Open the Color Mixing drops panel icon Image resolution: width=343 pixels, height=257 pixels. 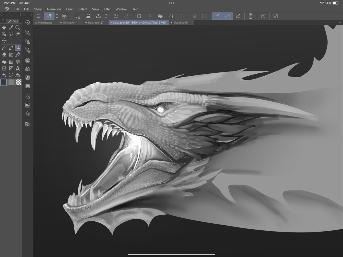(x=28, y=69)
